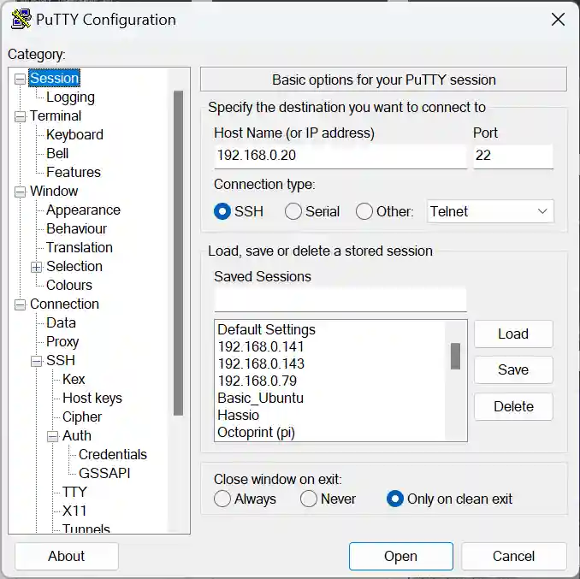Open the Credentials category
580x579 pixels.
[113, 455]
